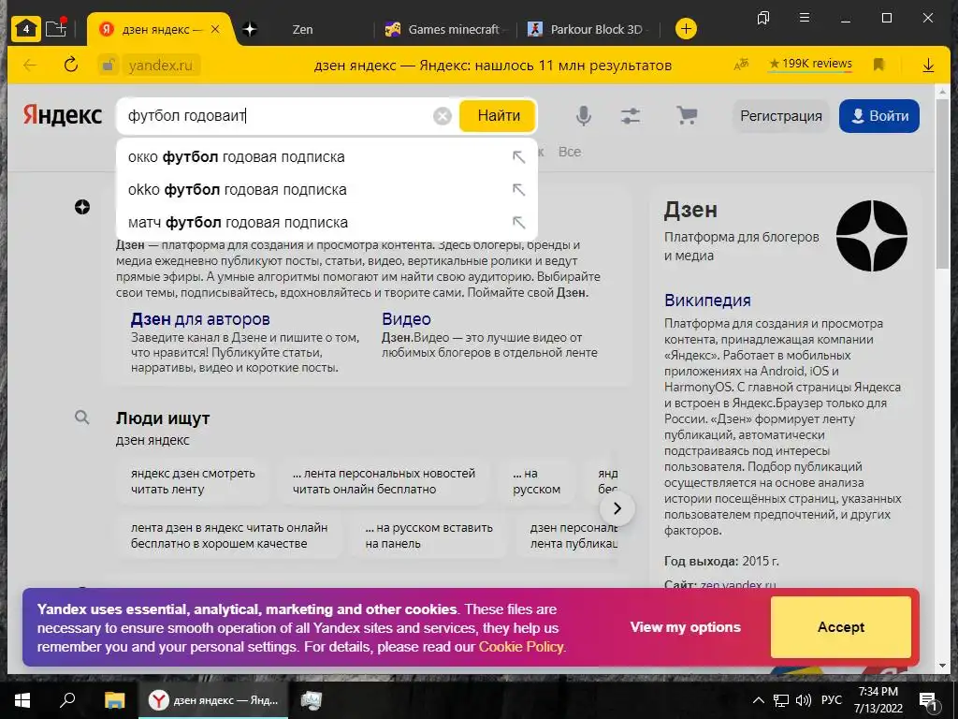Open the Windows Start menu
958x719 pixels.
point(22,700)
